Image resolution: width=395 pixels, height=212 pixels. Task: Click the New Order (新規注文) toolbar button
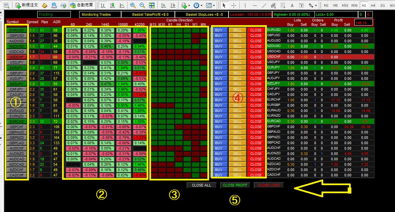[27, 5]
